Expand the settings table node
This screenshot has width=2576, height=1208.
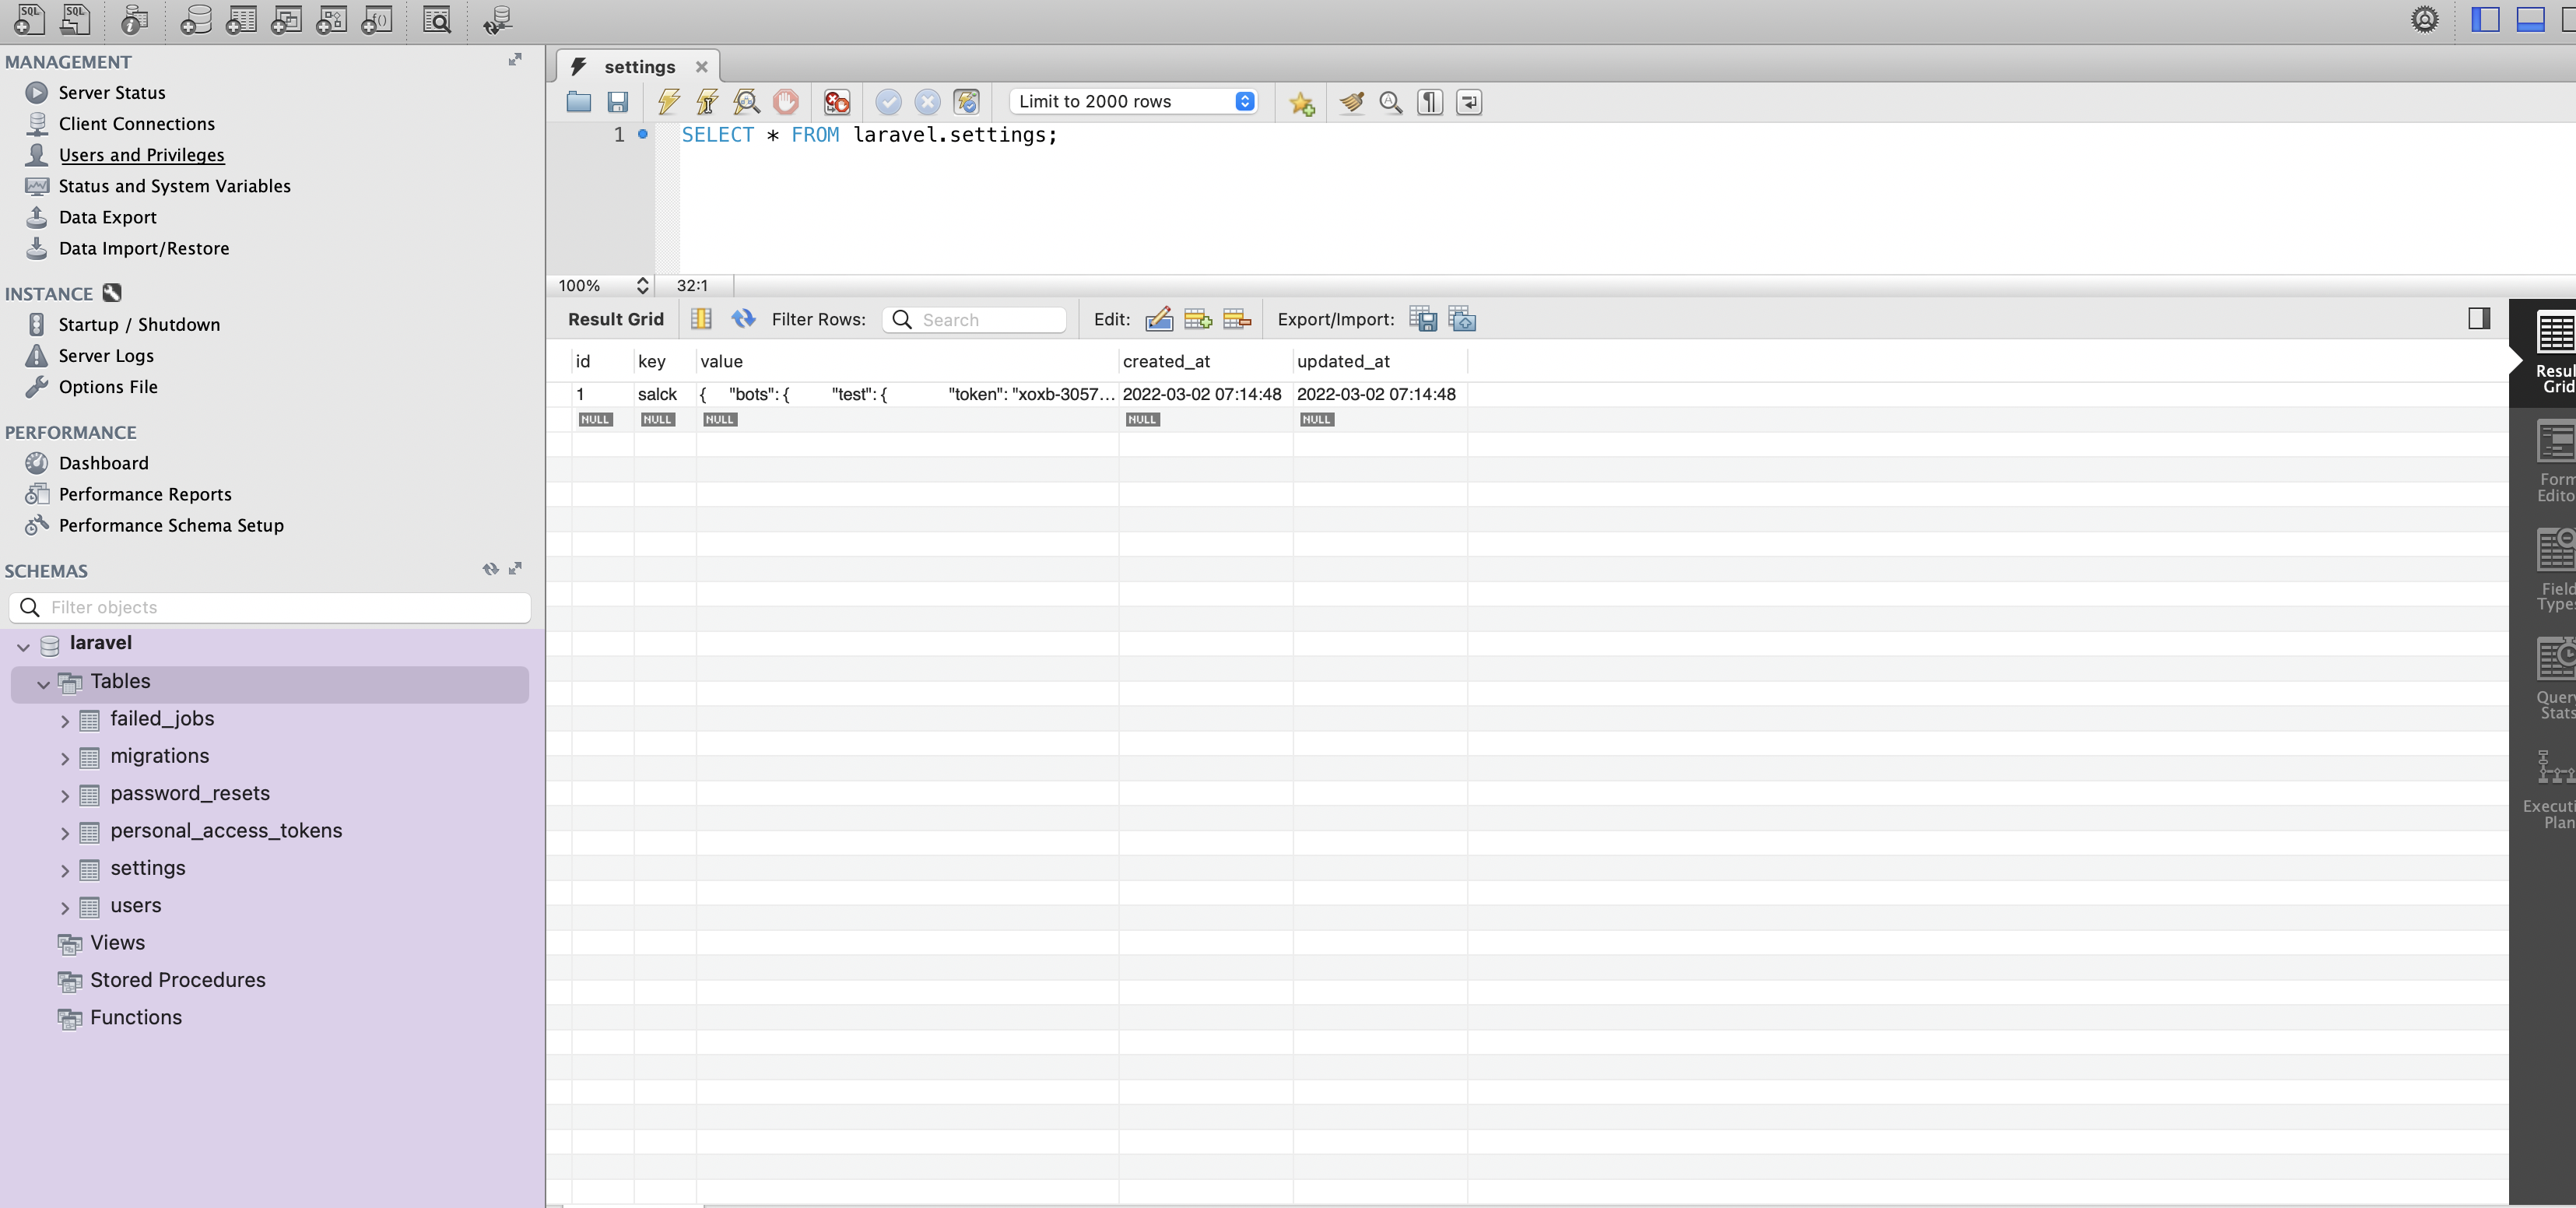pos(65,870)
